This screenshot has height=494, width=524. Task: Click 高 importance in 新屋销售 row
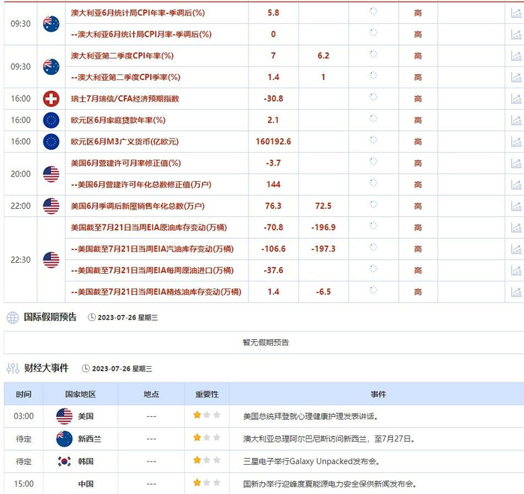point(418,207)
